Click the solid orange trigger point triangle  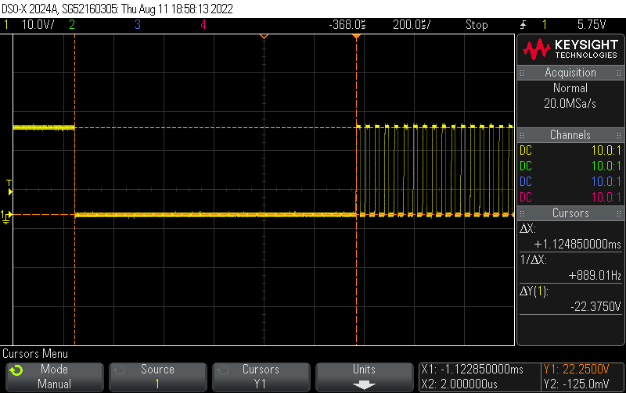pos(356,37)
